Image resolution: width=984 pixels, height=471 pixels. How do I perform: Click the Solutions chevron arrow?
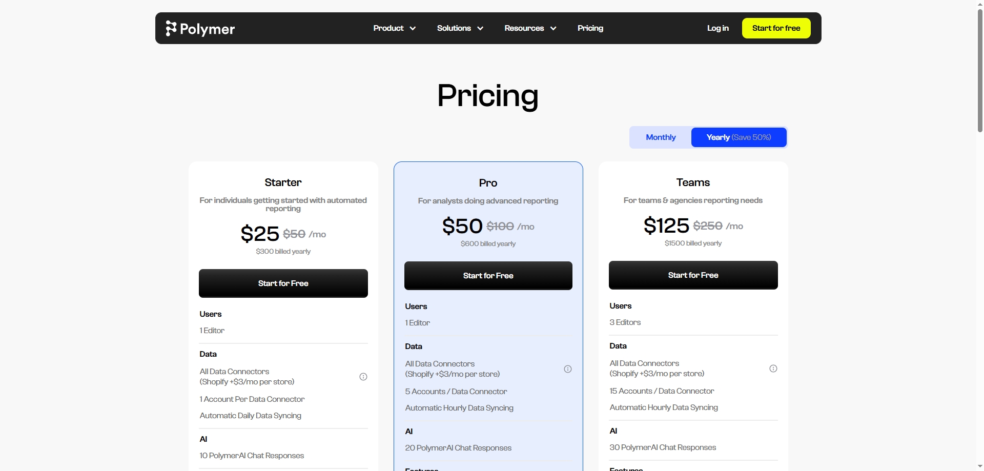(480, 29)
